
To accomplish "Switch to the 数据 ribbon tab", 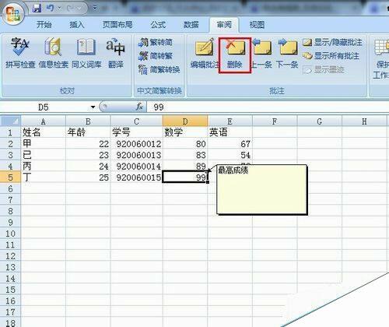I will (x=191, y=25).
